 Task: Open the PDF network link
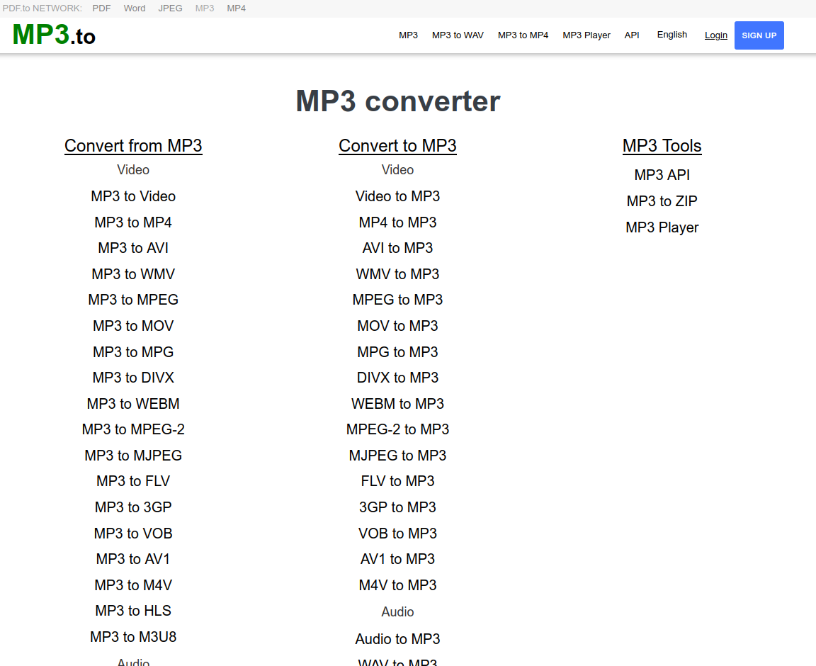101,9
